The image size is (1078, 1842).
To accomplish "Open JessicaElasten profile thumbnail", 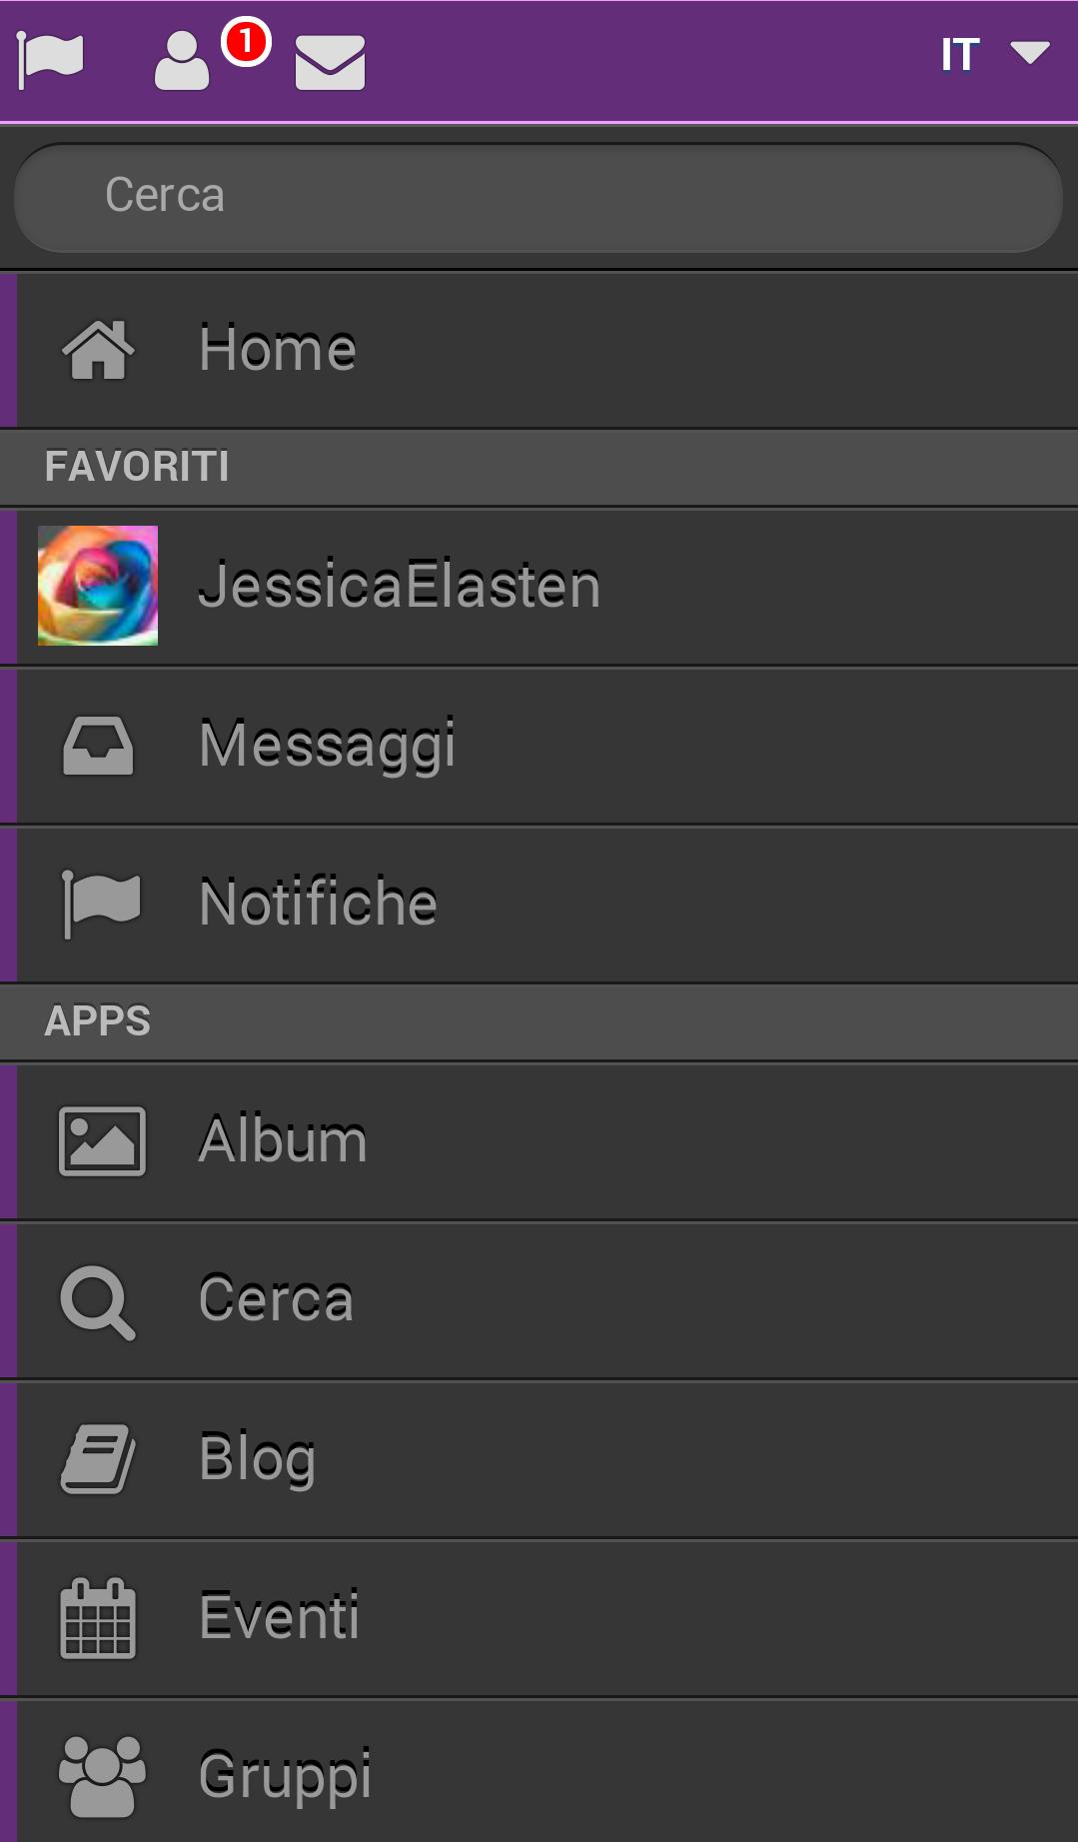I will coord(98,586).
